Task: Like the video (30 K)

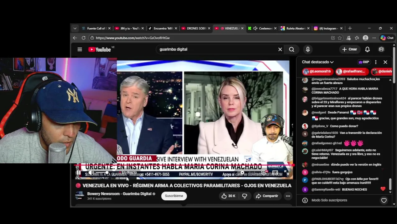Action: (228, 196)
